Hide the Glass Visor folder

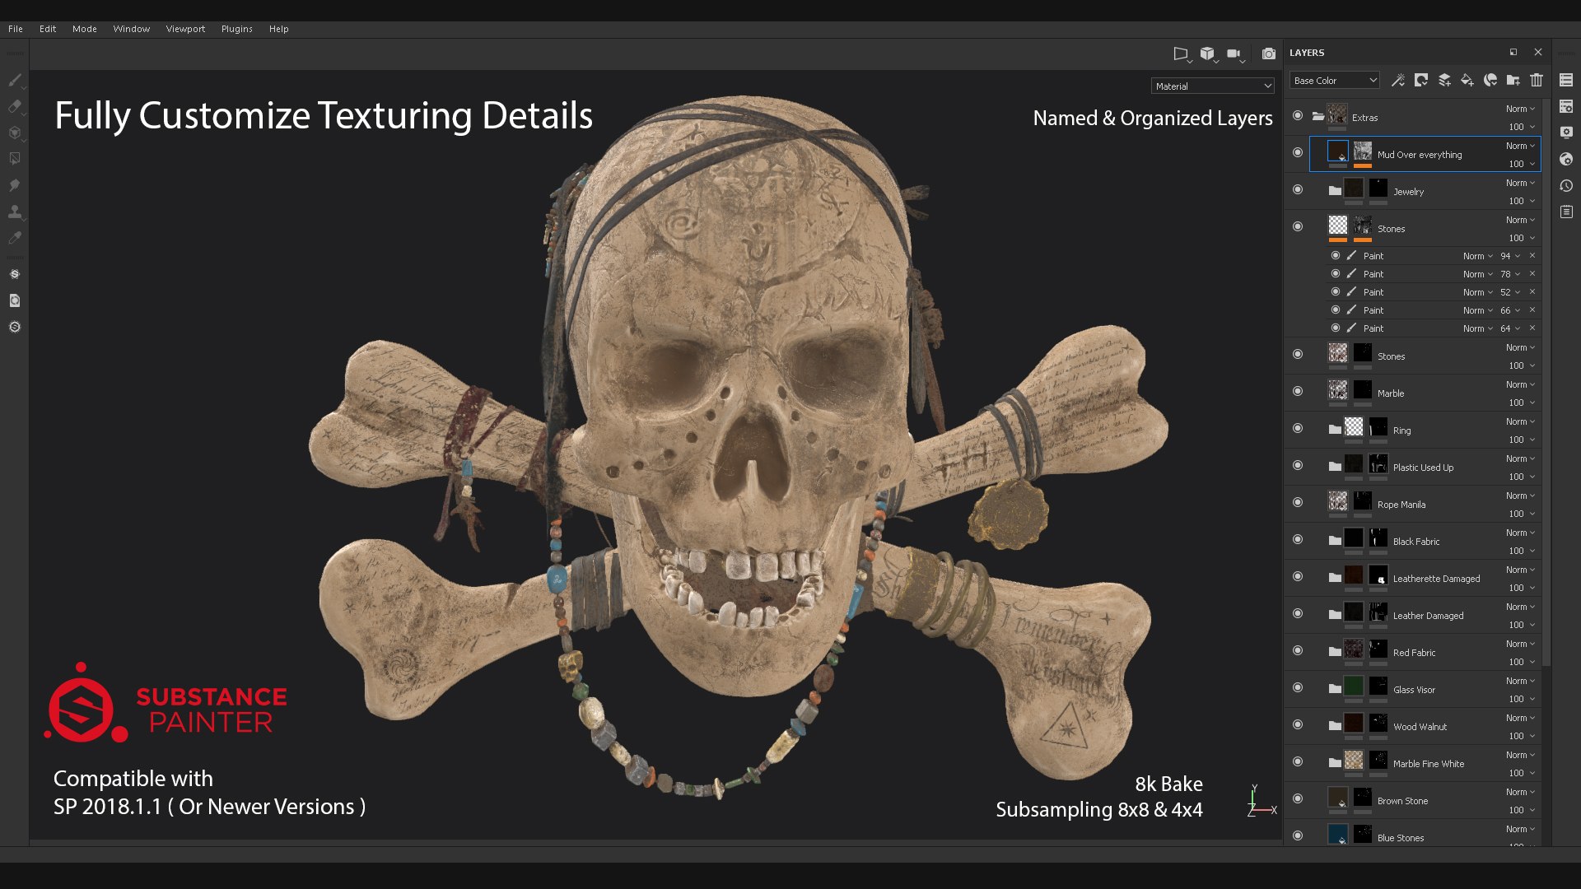click(x=1298, y=687)
